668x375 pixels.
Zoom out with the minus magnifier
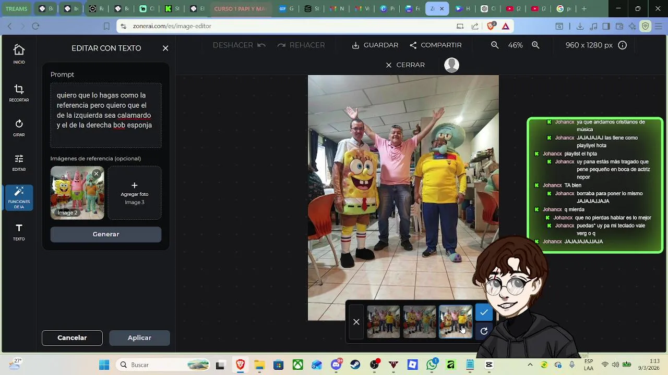tap(495, 45)
